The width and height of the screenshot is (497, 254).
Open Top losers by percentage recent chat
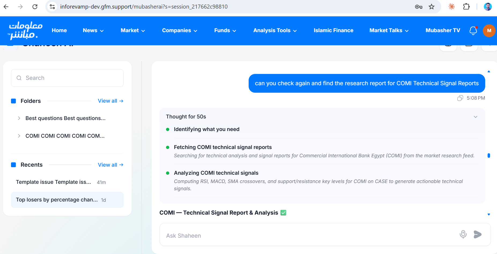click(67, 200)
